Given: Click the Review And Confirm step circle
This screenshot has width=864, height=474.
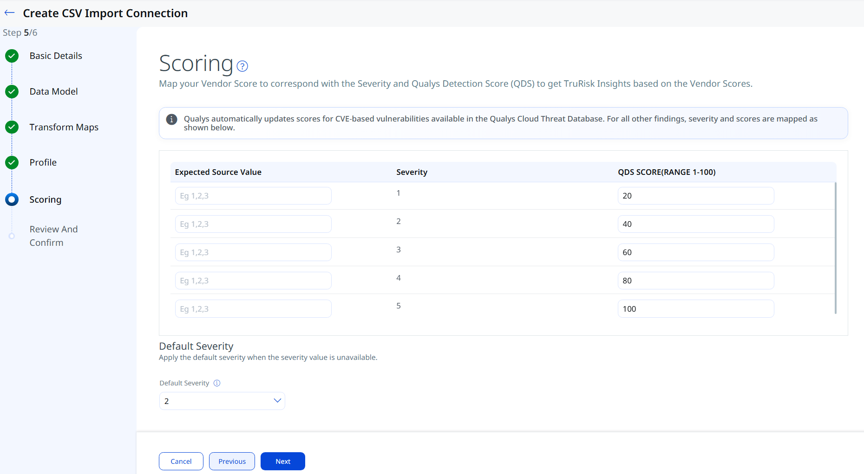Looking at the screenshot, I should pos(12,236).
